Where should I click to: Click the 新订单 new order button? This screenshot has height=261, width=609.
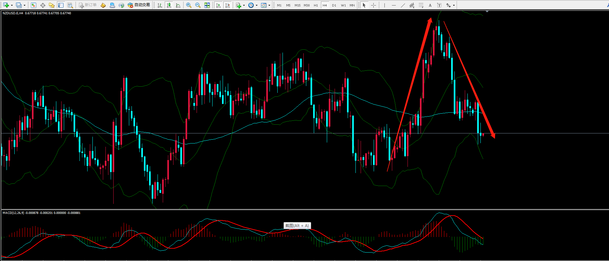coord(88,5)
